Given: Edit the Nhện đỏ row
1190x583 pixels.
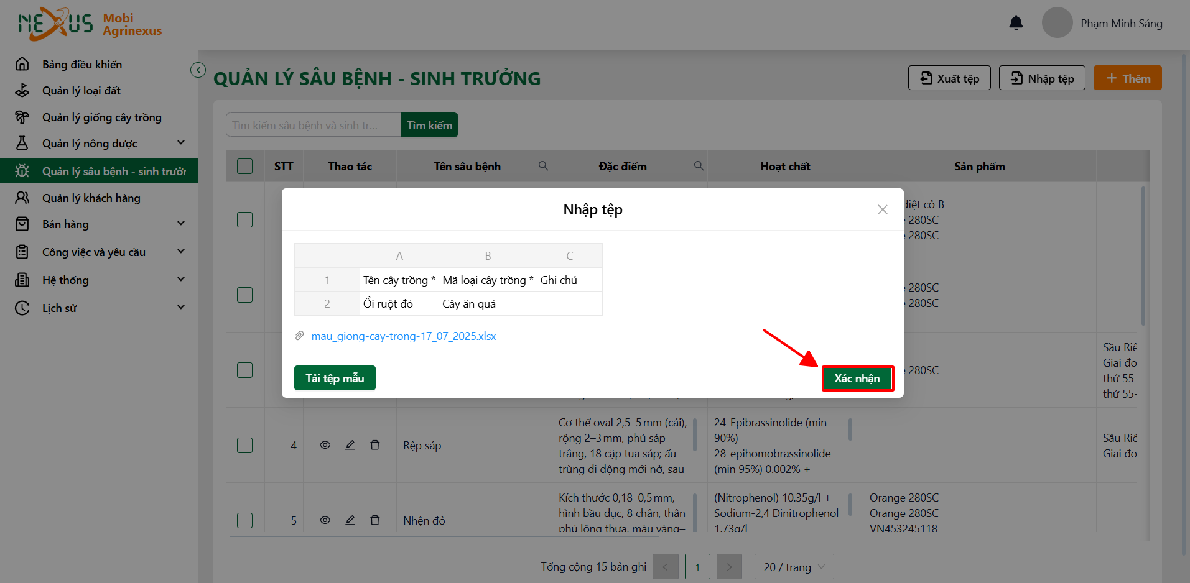Looking at the screenshot, I should click(350, 520).
